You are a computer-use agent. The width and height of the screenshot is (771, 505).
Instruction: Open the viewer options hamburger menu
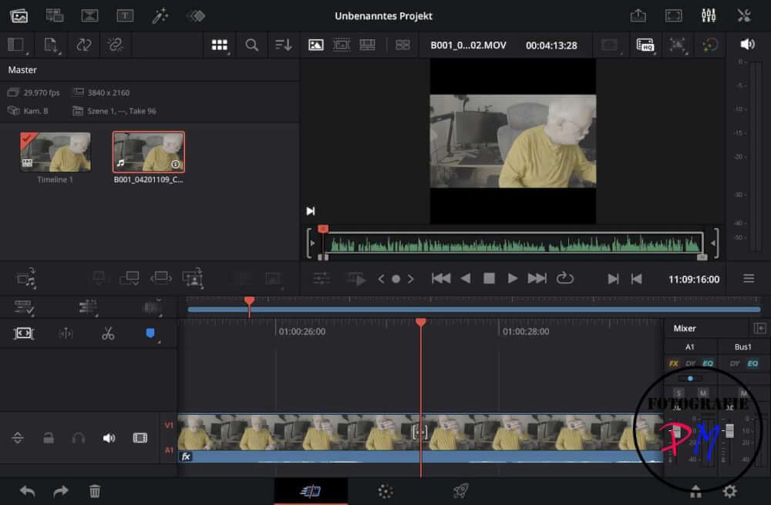tap(749, 279)
